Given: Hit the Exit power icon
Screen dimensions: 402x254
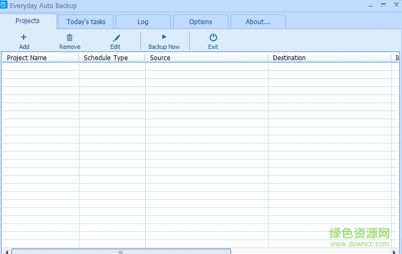Looking at the screenshot, I should [213, 37].
